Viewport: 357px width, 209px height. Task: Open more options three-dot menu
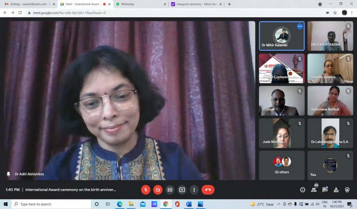[194, 190]
